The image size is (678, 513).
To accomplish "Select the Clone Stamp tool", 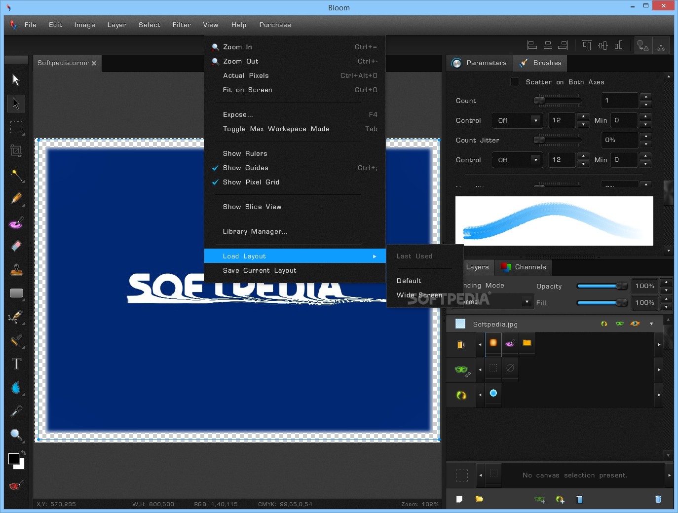I will (x=16, y=269).
